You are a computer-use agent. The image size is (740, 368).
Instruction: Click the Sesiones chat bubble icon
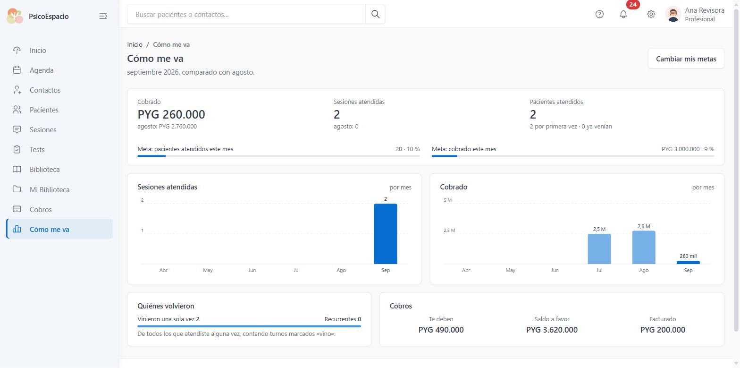click(17, 129)
